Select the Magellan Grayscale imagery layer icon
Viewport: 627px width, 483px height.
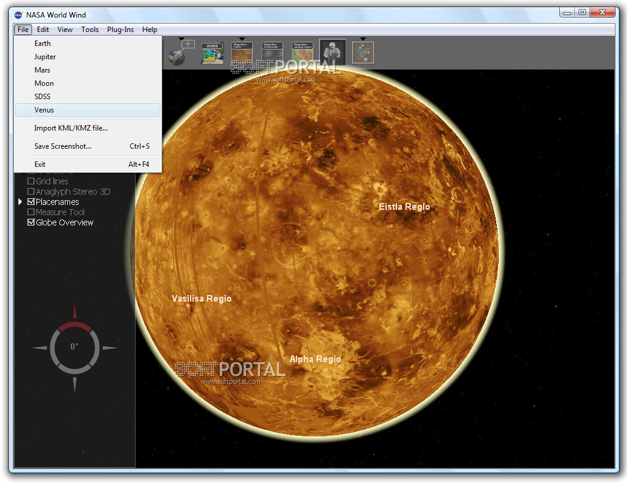(x=272, y=53)
